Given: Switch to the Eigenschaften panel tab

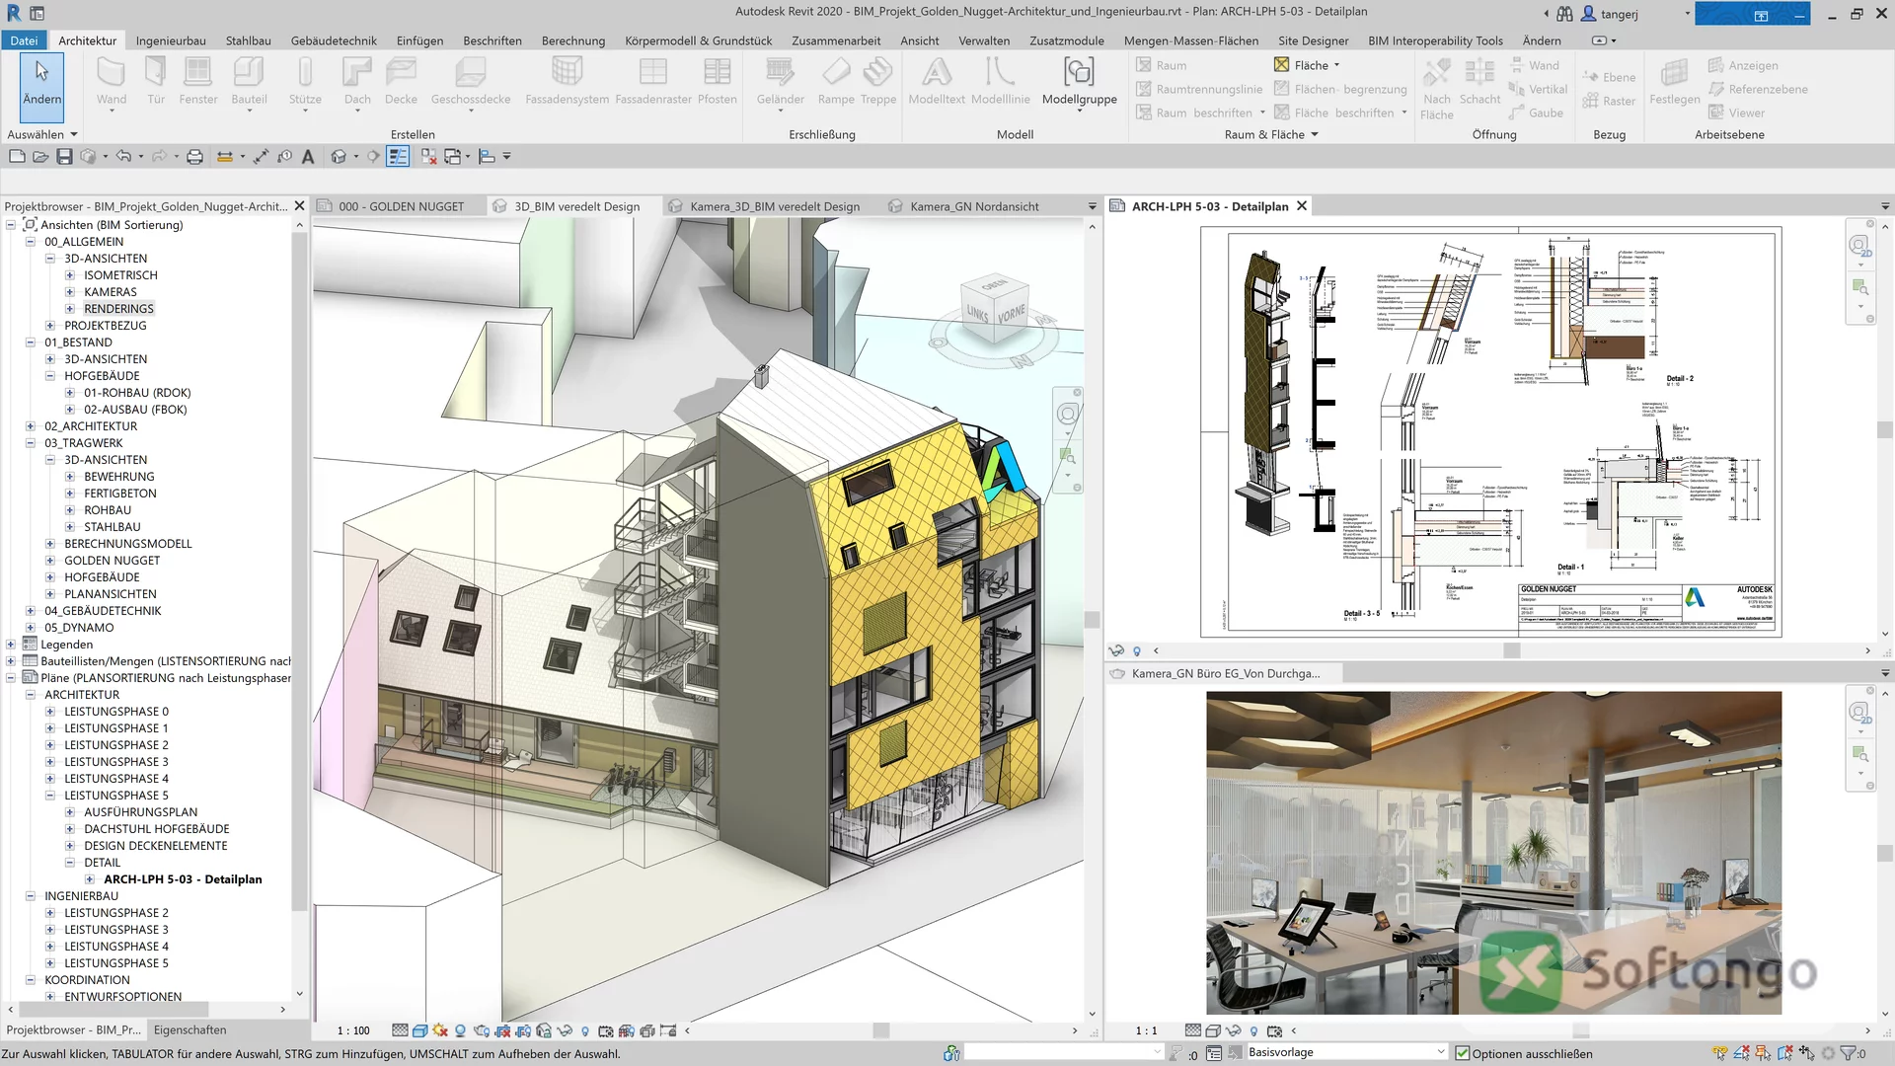Looking at the screenshot, I should click(x=189, y=1029).
